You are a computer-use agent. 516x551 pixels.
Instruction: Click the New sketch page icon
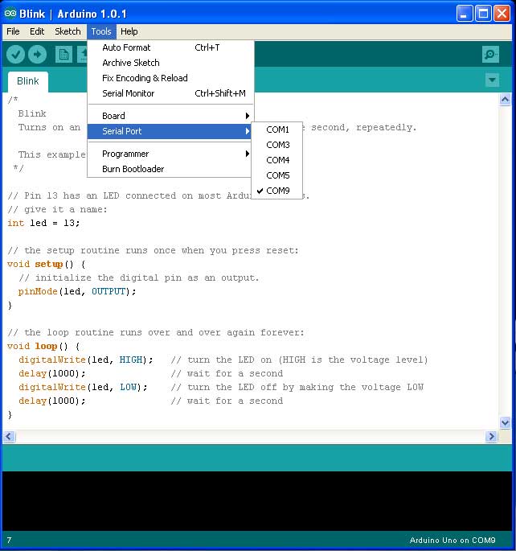point(63,55)
